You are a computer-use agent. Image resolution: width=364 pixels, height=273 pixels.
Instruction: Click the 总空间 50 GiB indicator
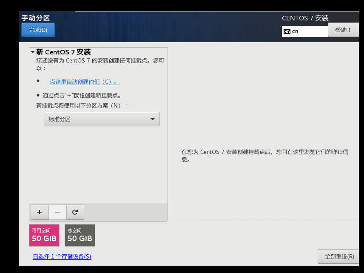(80, 235)
